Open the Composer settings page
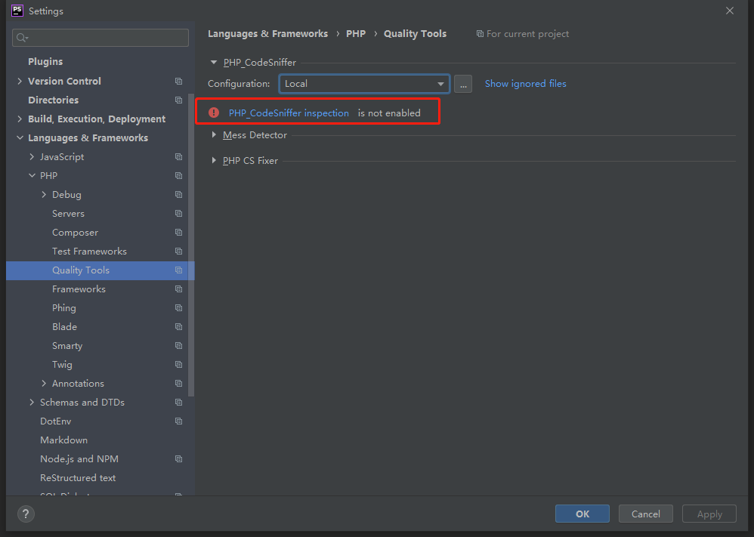754x537 pixels. coord(75,233)
